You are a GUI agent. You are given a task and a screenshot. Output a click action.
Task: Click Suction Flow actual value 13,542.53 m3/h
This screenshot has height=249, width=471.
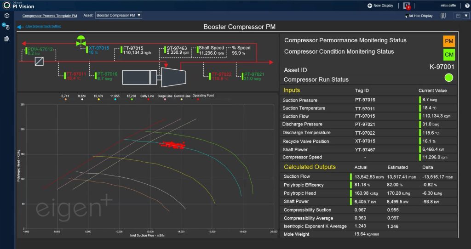[369, 177]
